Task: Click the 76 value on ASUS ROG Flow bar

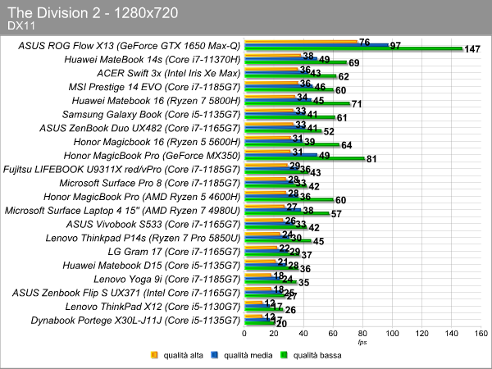Action: coord(364,42)
